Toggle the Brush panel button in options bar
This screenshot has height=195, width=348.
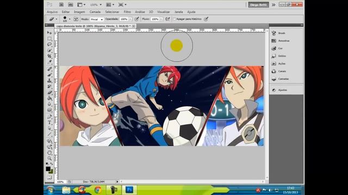(76, 19)
